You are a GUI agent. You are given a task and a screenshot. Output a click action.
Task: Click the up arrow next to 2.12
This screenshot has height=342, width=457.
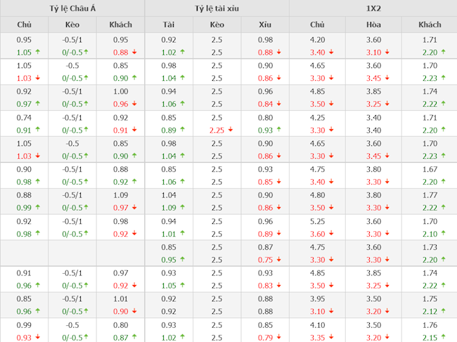pyautogui.click(x=443, y=312)
